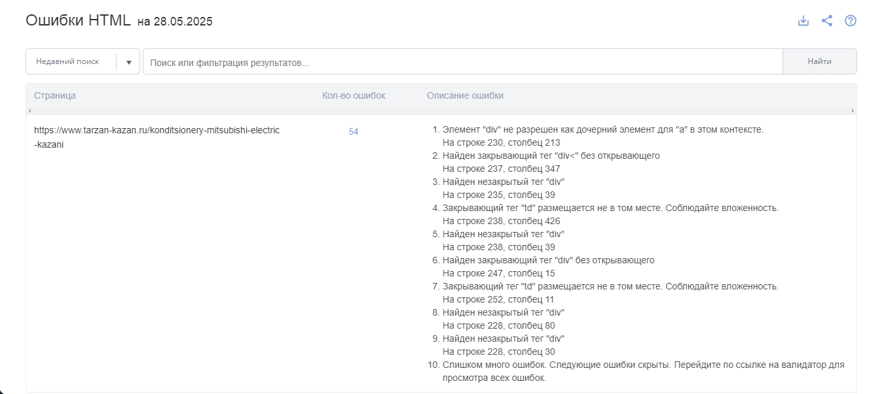Sort by the "Кол-во ошибок" column header
The width and height of the screenshot is (882, 394).
tap(354, 95)
